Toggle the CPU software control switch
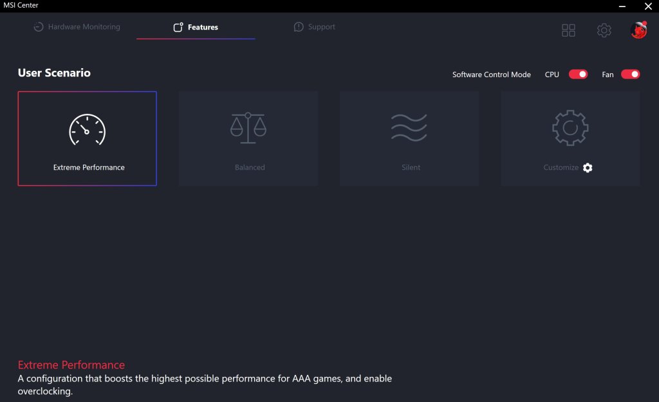Screen dimensions: 659x402 (x=578, y=75)
